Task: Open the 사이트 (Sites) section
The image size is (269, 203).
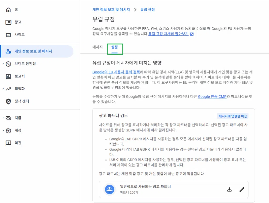Action: coord(8,34)
